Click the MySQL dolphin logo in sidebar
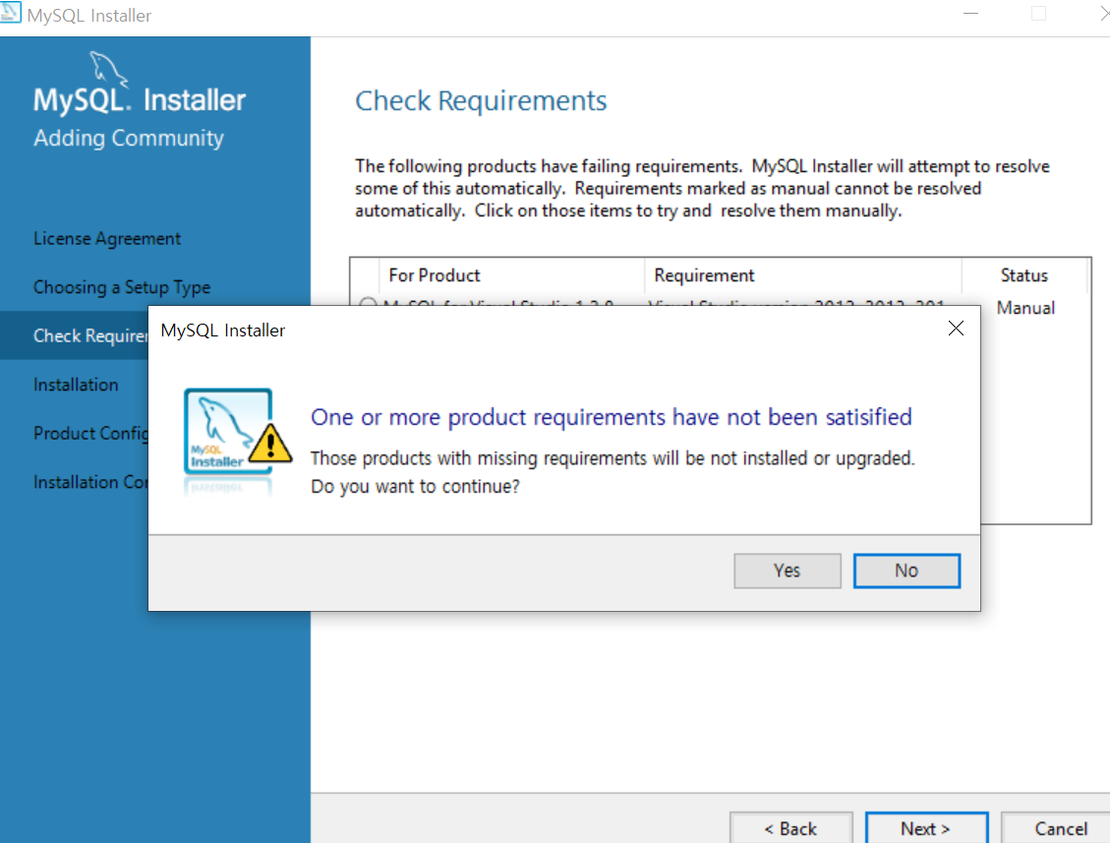Screen dimensions: 1110x843 108,70
